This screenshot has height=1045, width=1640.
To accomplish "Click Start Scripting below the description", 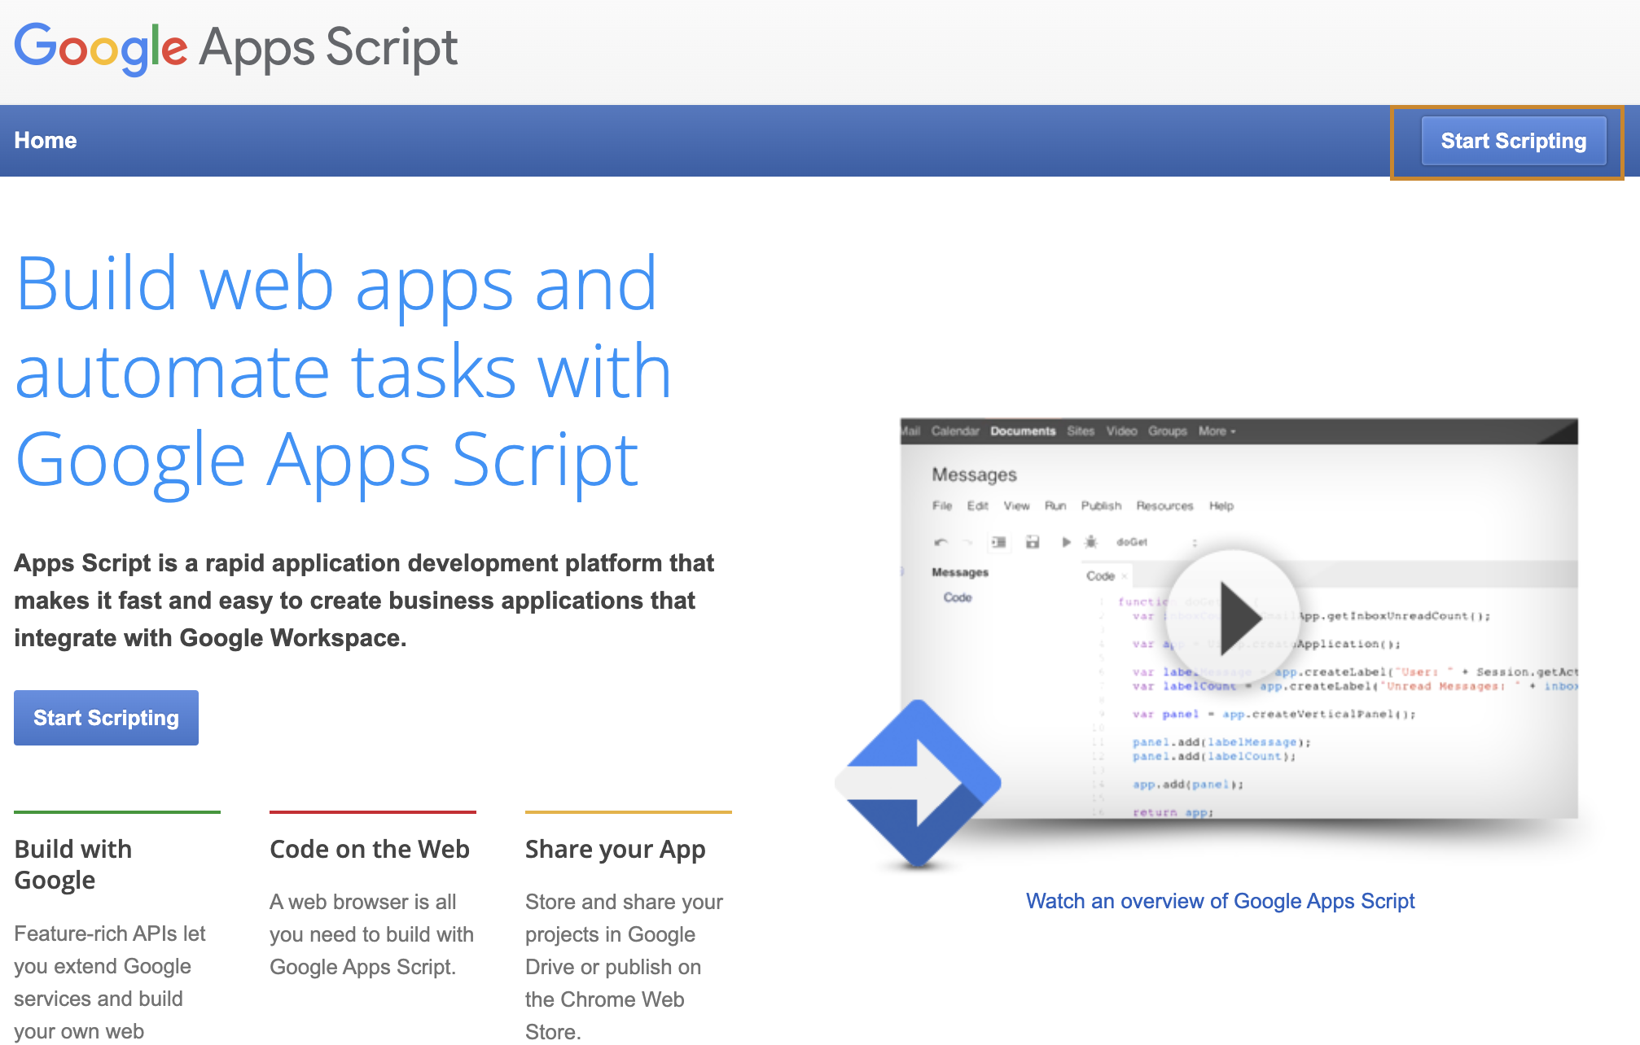I will click(x=106, y=718).
